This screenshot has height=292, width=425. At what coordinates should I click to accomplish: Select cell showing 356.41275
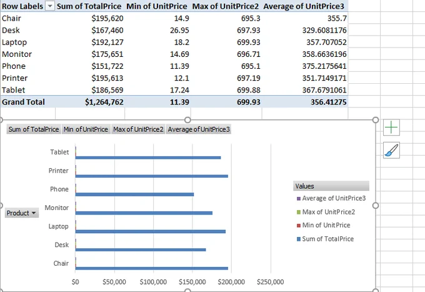click(304, 102)
